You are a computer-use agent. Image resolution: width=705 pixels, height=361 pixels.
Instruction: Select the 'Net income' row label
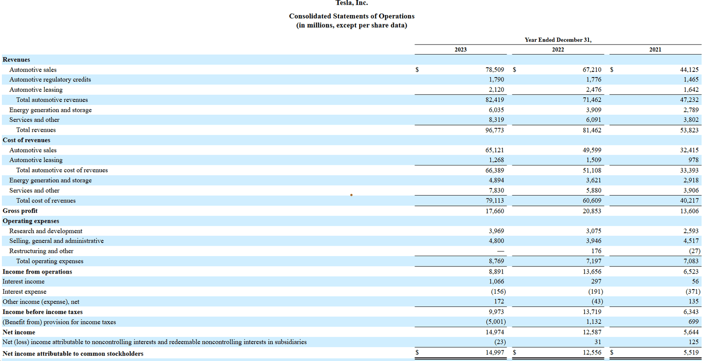19,332
